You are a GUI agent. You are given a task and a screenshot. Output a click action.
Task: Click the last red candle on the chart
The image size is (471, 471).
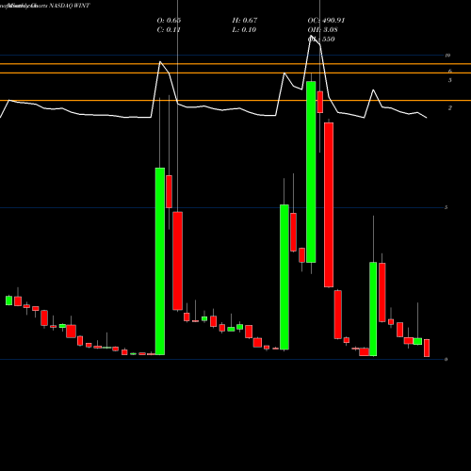coord(427,348)
